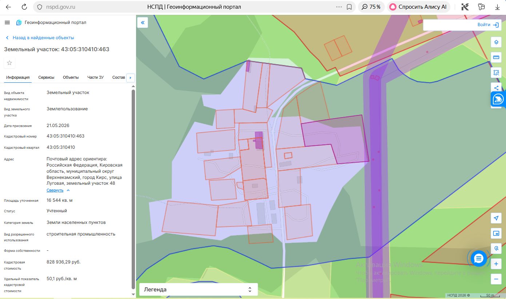Image resolution: width=506 pixels, height=299 pixels.
Task: Zoom out the map with minus button
Action: (x=496, y=279)
